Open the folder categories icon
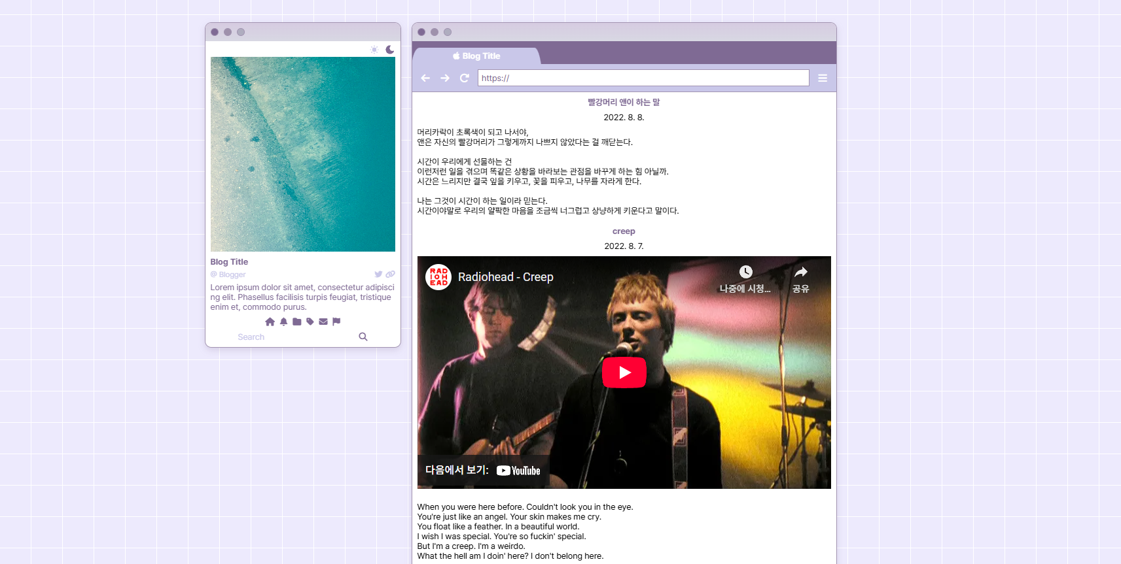Screen dimensions: 1121x564 (x=297, y=322)
